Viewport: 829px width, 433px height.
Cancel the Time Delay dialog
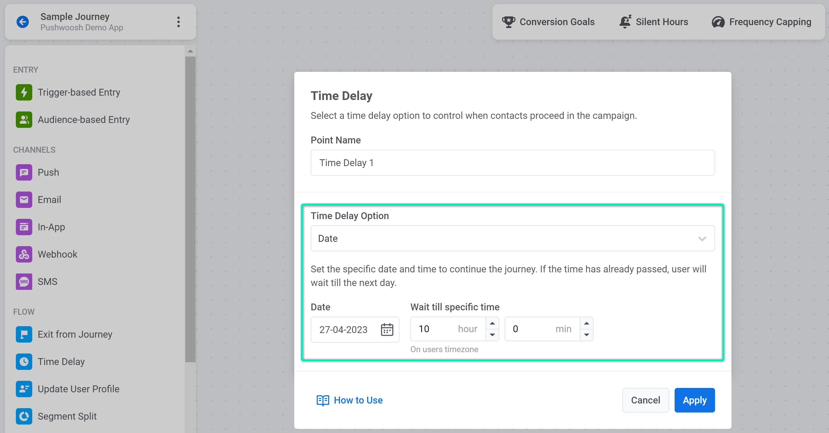645,400
